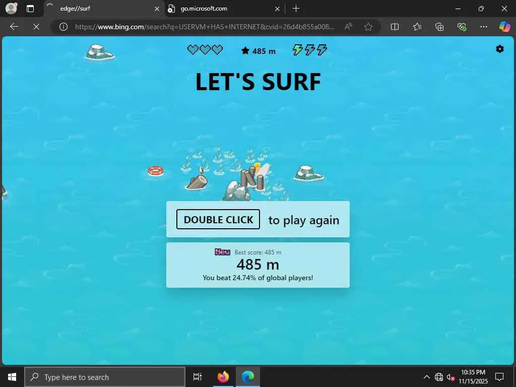Viewport: 516px width, 387px height.
Task: Click the orange life ring in water
Action: coord(156,171)
